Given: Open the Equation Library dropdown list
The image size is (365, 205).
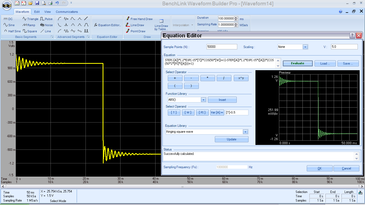Looking at the screenshot, I should [x=245, y=132].
